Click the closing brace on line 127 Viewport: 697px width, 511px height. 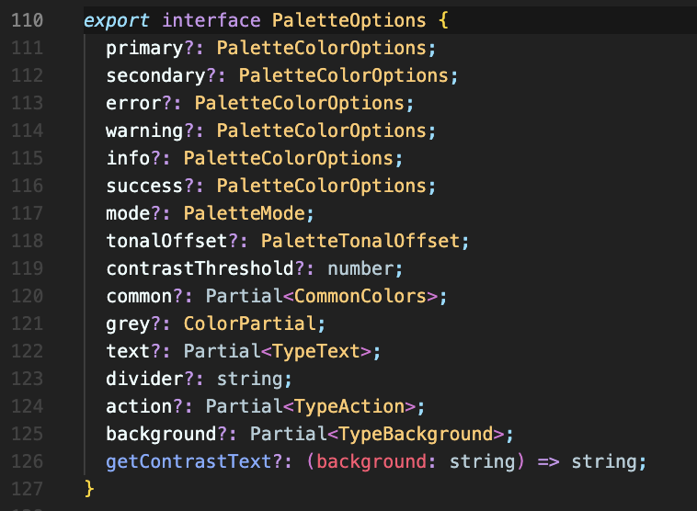coord(89,489)
